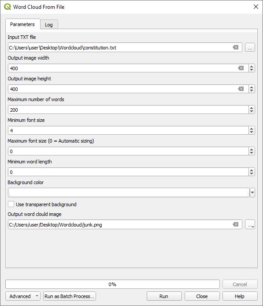Increase Maximum number of words
This screenshot has height=306, width=263.
click(252, 108)
